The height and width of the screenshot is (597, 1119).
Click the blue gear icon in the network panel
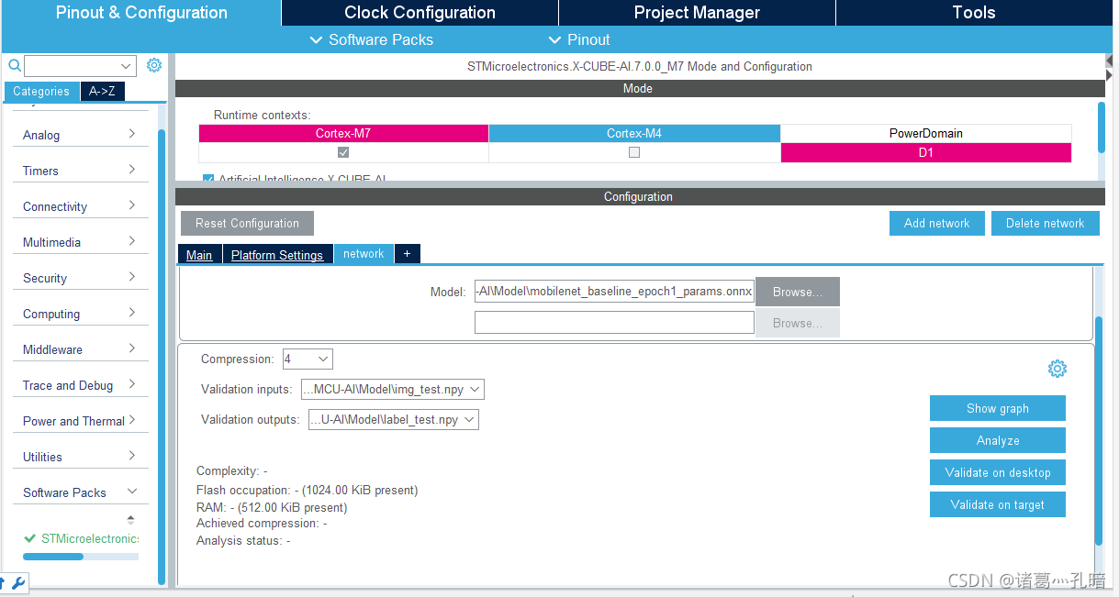pos(1057,369)
